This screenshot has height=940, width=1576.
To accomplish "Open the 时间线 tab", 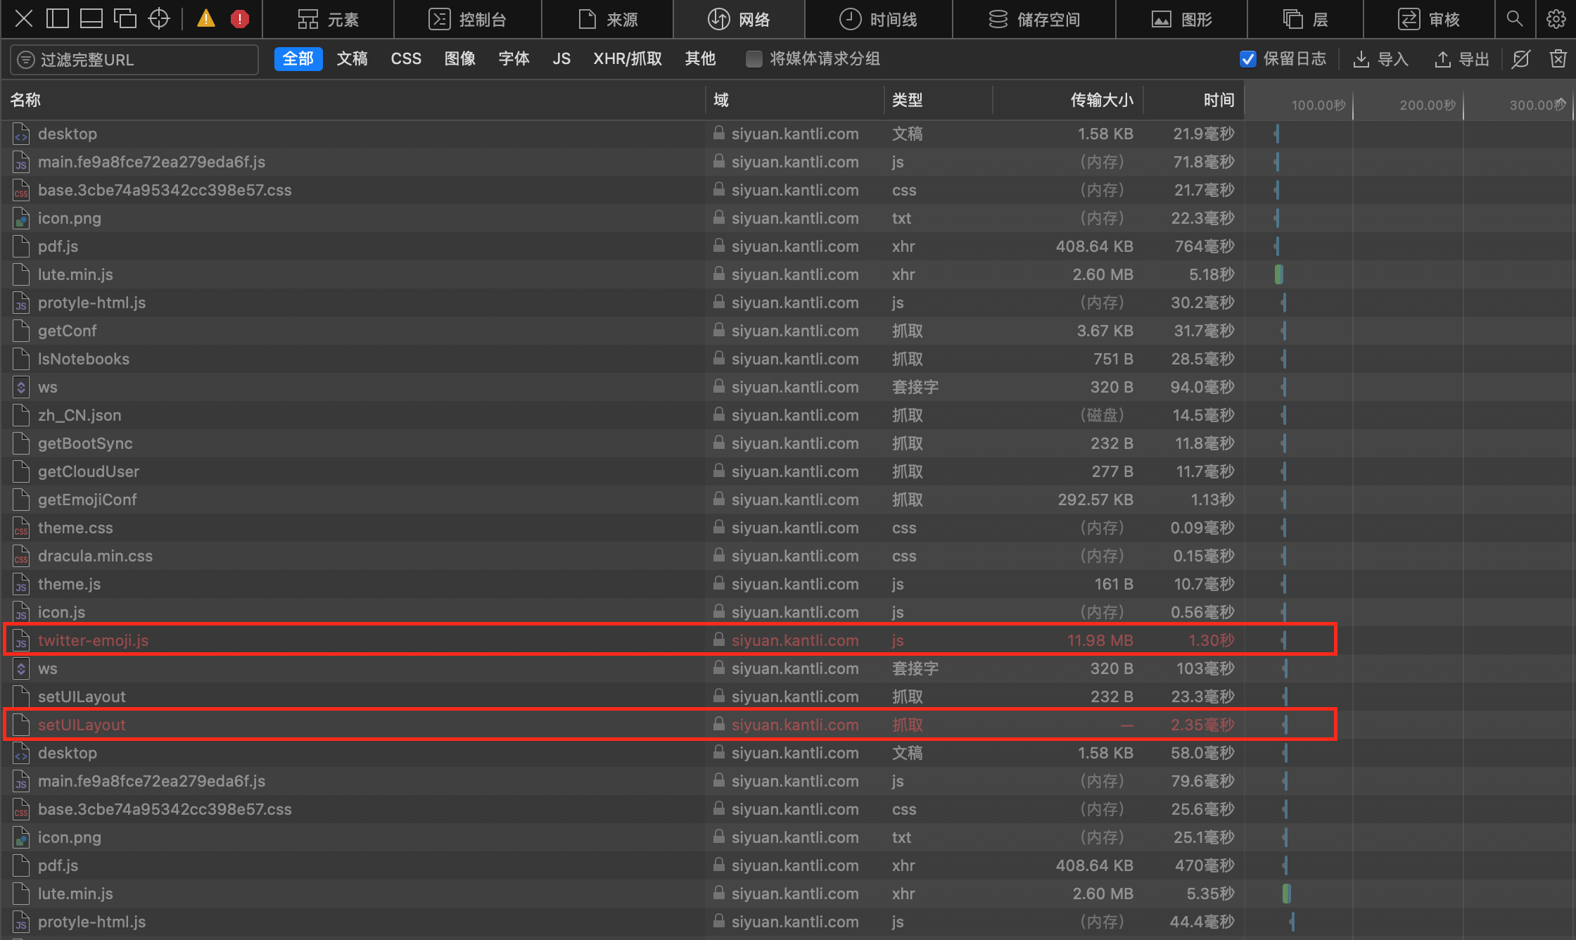I will 879,19.
